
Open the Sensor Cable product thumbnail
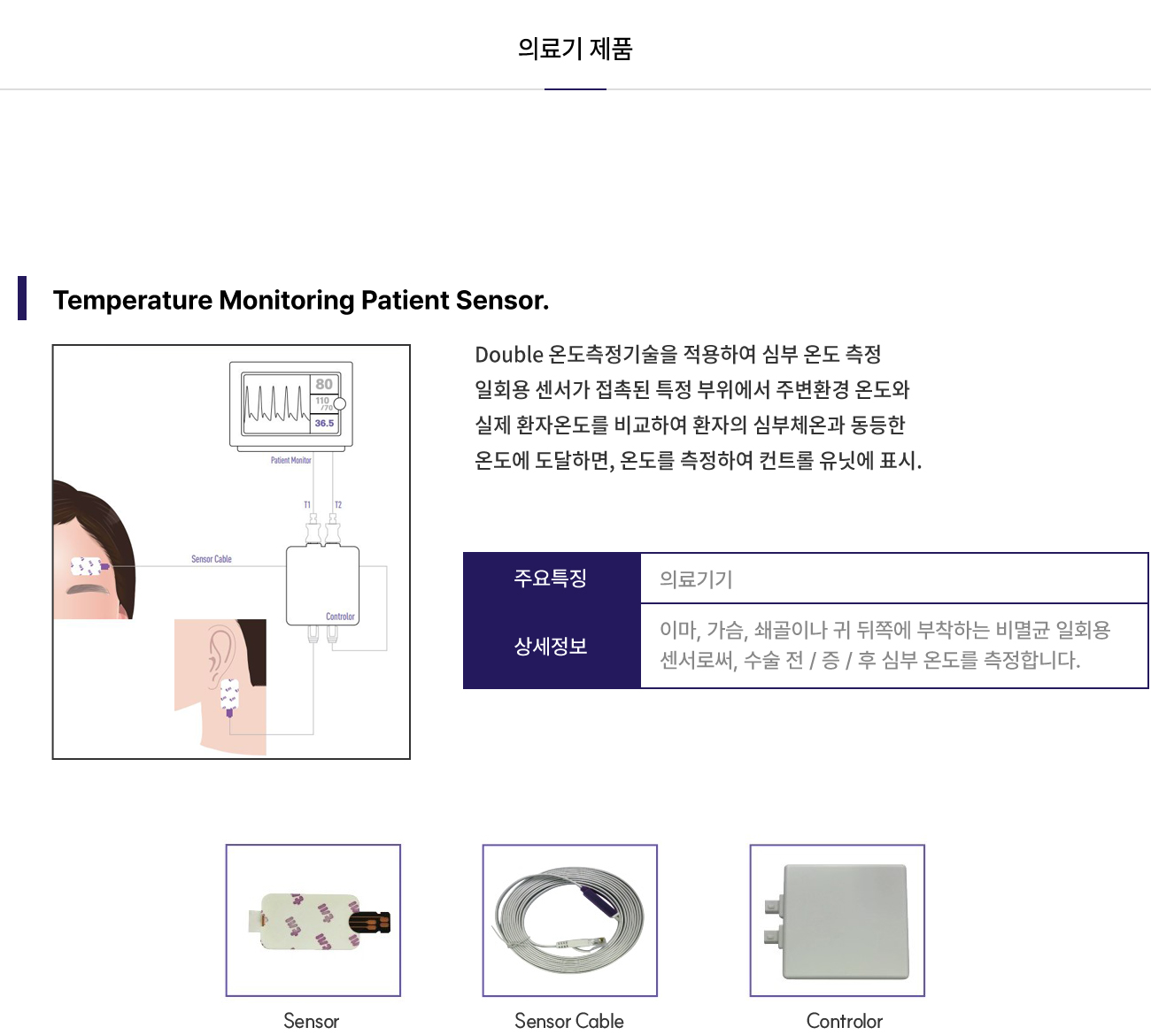pyautogui.click(x=570, y=920)
